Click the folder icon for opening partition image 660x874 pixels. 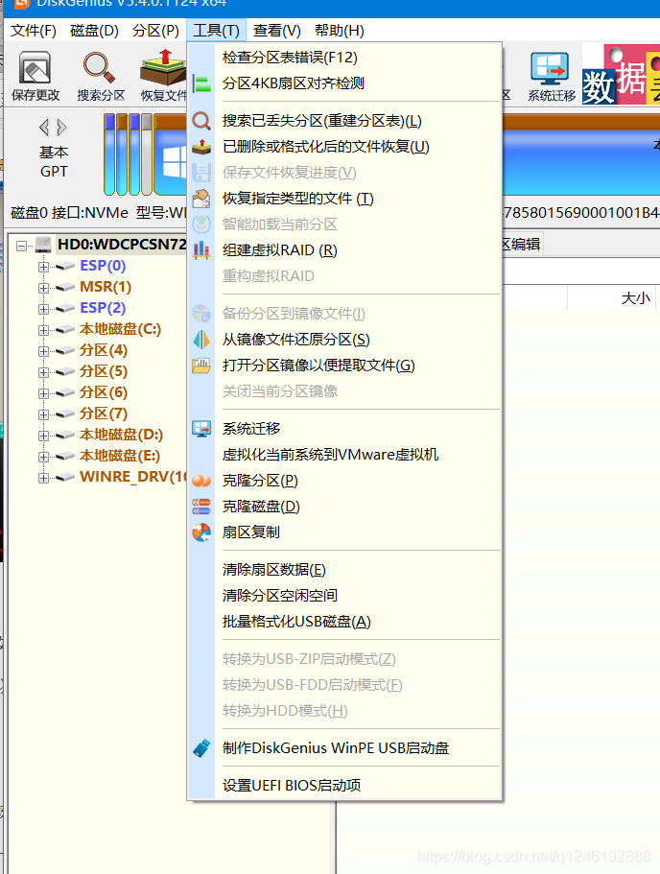tap(201, 366)
